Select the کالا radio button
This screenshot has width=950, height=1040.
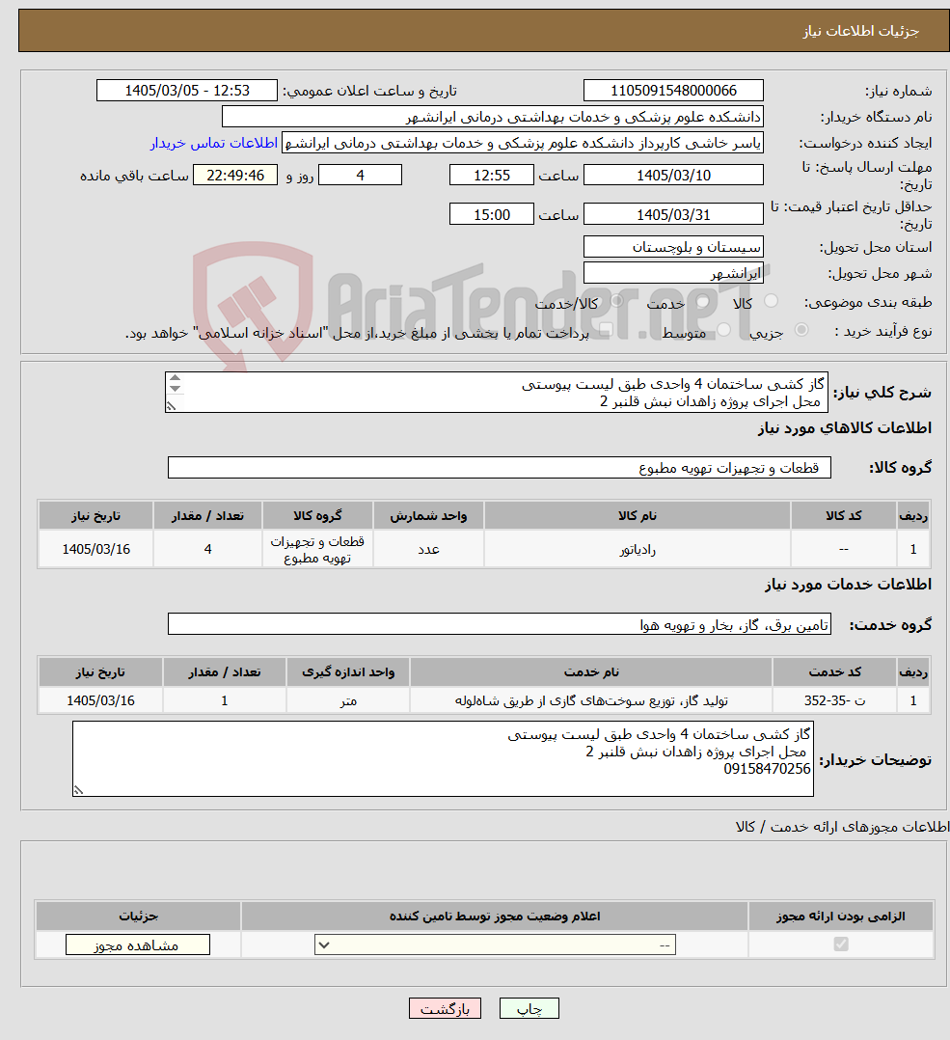pos(771,301)
